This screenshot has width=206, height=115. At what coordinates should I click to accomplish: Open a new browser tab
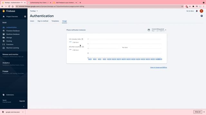click(80, 3)
